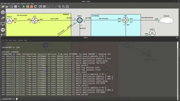Open GNS3 View menu
The image size is (180, 101).
tap(9, 4)
